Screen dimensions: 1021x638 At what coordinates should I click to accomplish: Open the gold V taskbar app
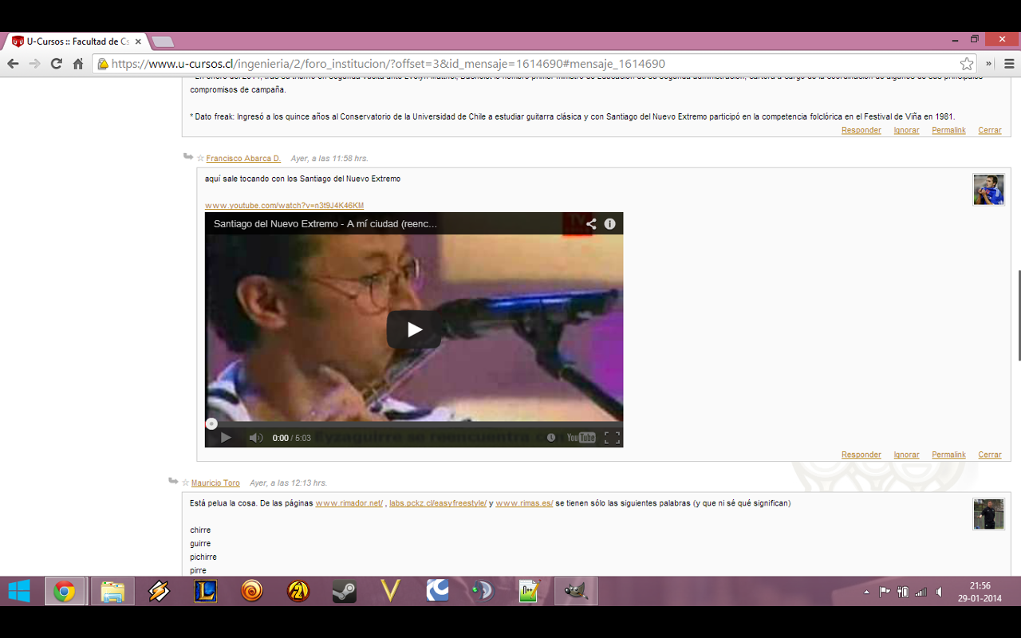tap(390, 591)
